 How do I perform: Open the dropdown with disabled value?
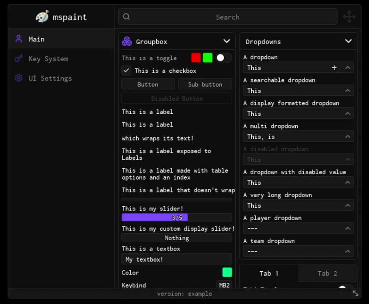click(298, 182)
